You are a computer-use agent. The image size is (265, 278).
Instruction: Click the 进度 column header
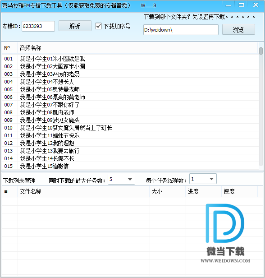pos(204,191)
